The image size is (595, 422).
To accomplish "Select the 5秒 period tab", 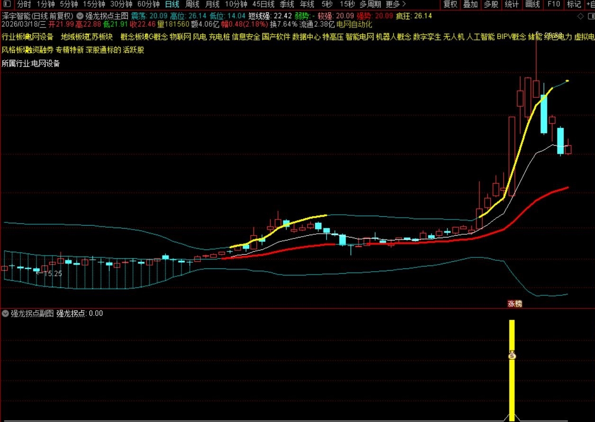I will [x=327, y=4].
